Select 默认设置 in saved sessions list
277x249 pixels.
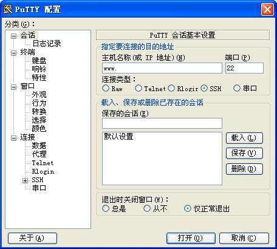click(x=118, y=137)
